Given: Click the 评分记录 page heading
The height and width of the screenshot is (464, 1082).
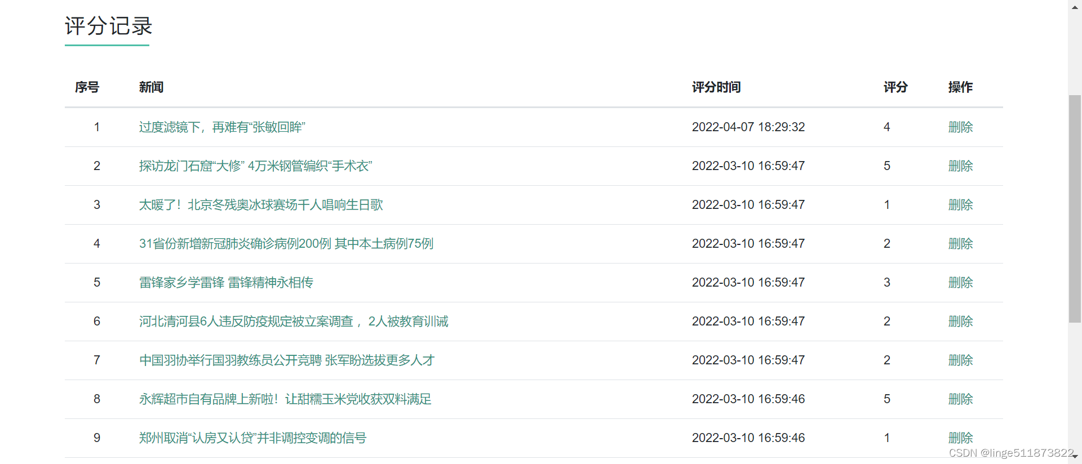Looking at the screenshot, I should (108, 26).
